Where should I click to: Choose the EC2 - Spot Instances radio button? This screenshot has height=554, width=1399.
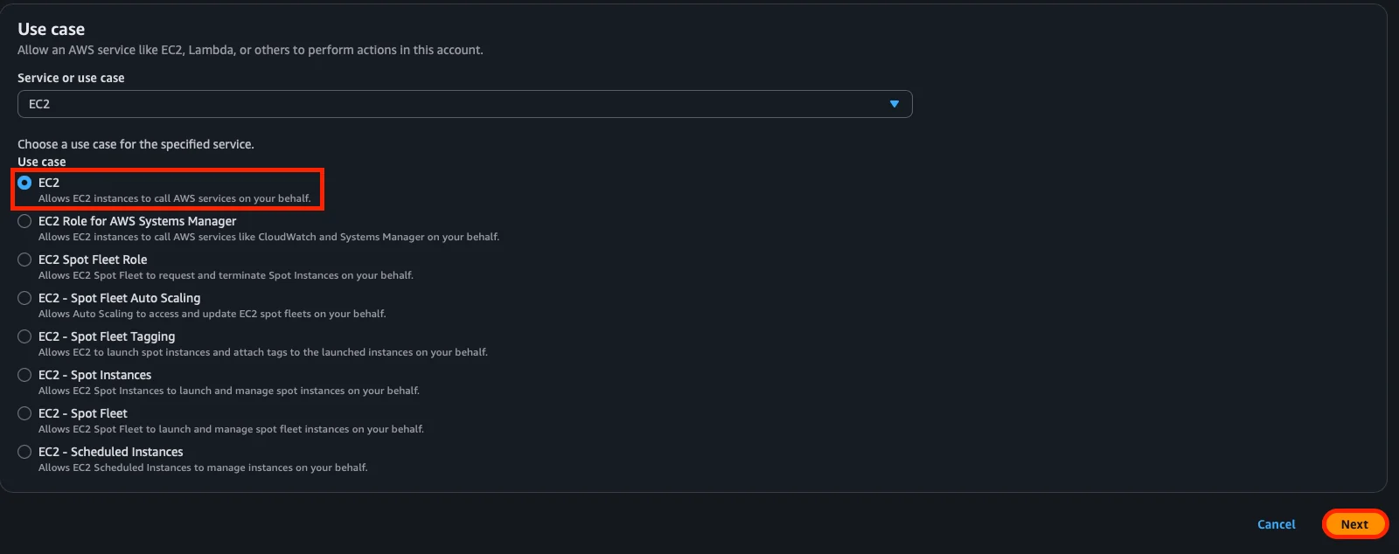24,375
